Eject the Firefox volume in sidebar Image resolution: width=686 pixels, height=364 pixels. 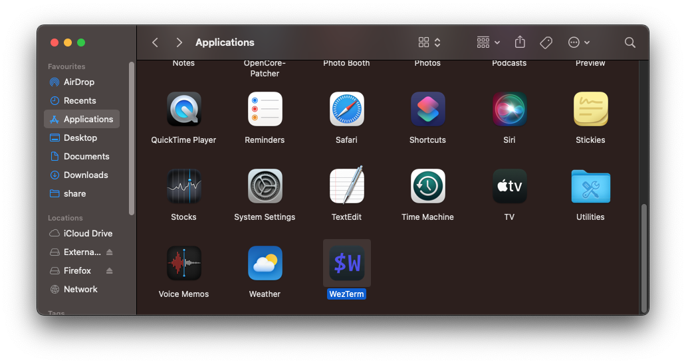[x=110, y=271]
